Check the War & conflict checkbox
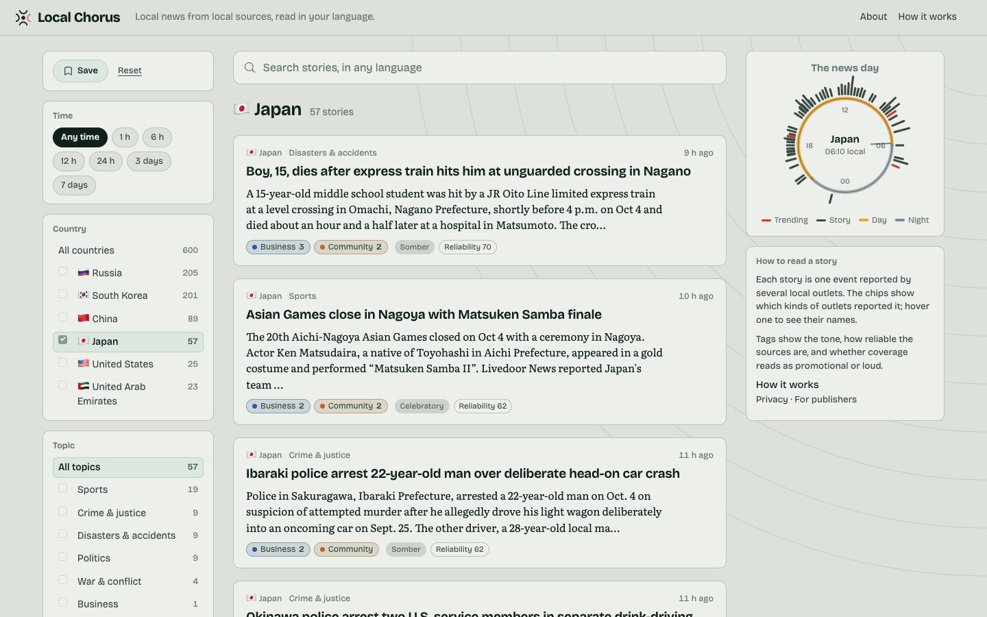Image resolution: width=987 pixels, height=617 pixels. (x=63, y=580)
